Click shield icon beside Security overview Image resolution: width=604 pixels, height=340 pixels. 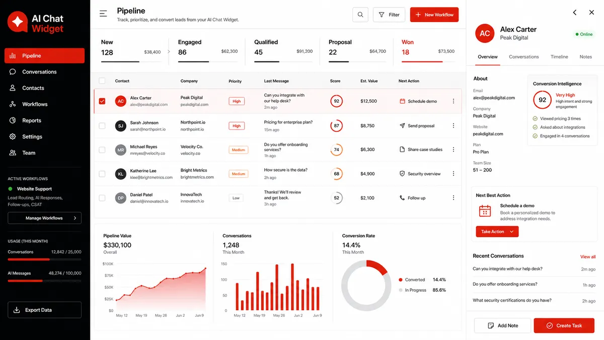pyautogui.click(x=402, y=174)
